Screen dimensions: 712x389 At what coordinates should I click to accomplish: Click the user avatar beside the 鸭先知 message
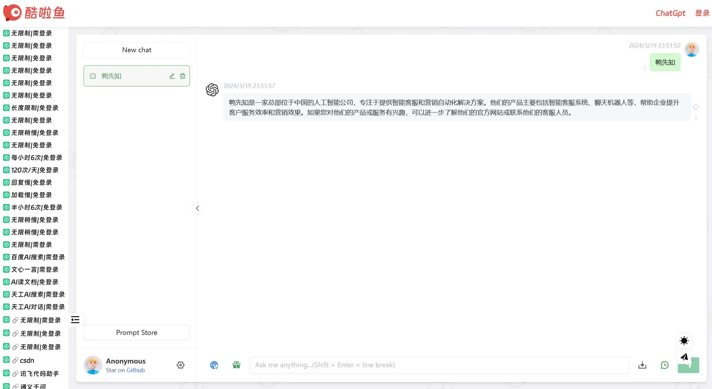(692, 49)
